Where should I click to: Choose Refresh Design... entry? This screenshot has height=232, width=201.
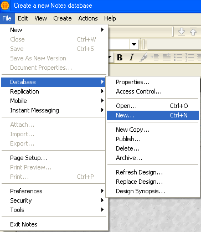click(x=153, y=172)
